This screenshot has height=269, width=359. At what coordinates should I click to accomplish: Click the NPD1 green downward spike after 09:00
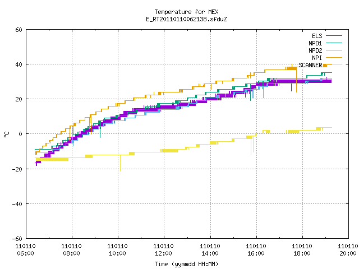pyautogui.click(x=100, y=131)
